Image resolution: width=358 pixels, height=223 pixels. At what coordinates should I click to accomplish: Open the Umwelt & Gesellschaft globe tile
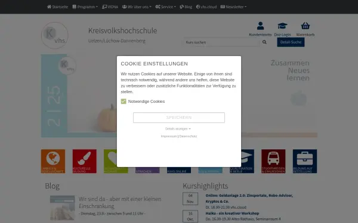coord(53,161)
